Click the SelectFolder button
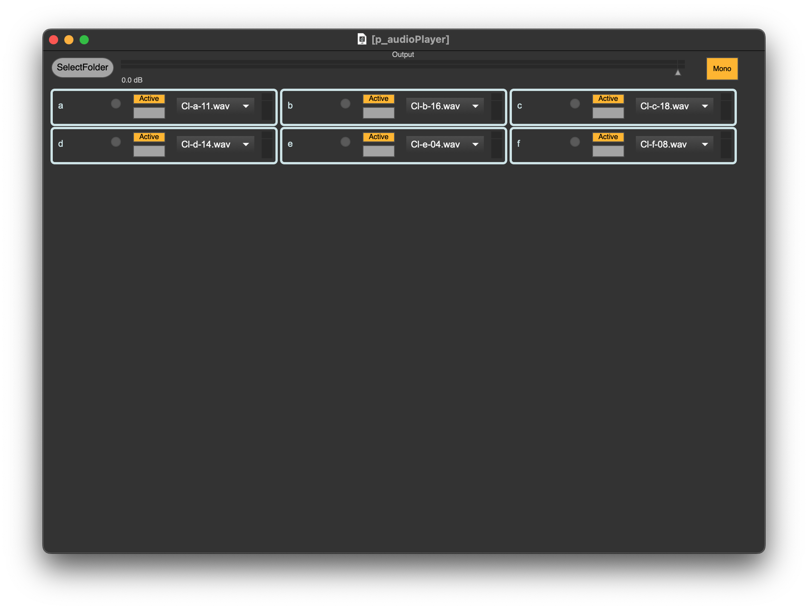Viewport: 808px width, 610px height. (82, 68)
